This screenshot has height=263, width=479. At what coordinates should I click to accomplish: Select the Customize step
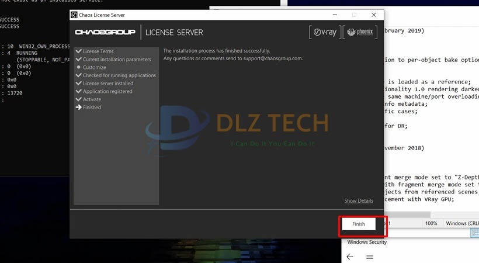95,67
